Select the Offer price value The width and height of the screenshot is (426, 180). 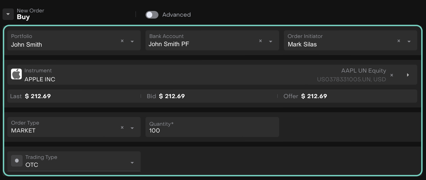(x=314, y=96)
